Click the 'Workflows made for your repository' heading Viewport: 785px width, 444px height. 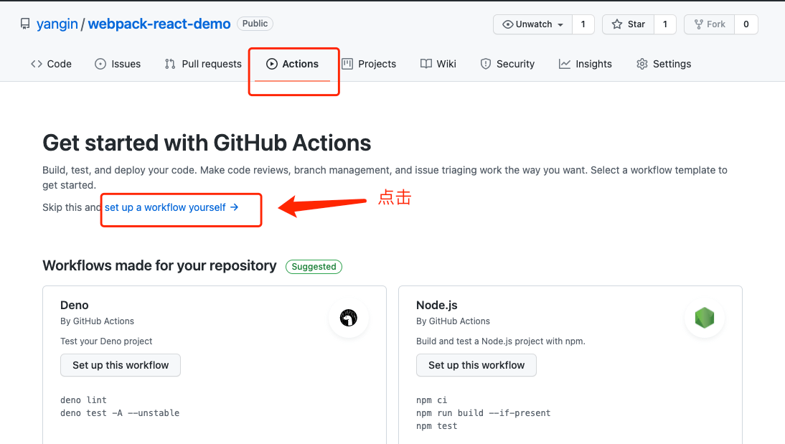160,266
